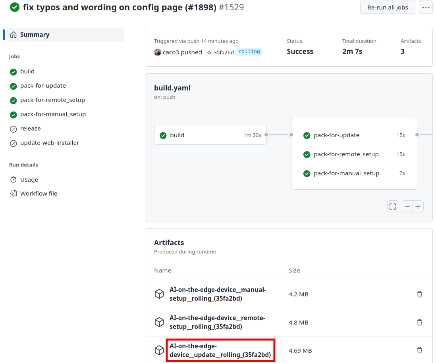Zoom in the workflow graph
This screenshot has width=436, height=363.
(x=418, y=206)
